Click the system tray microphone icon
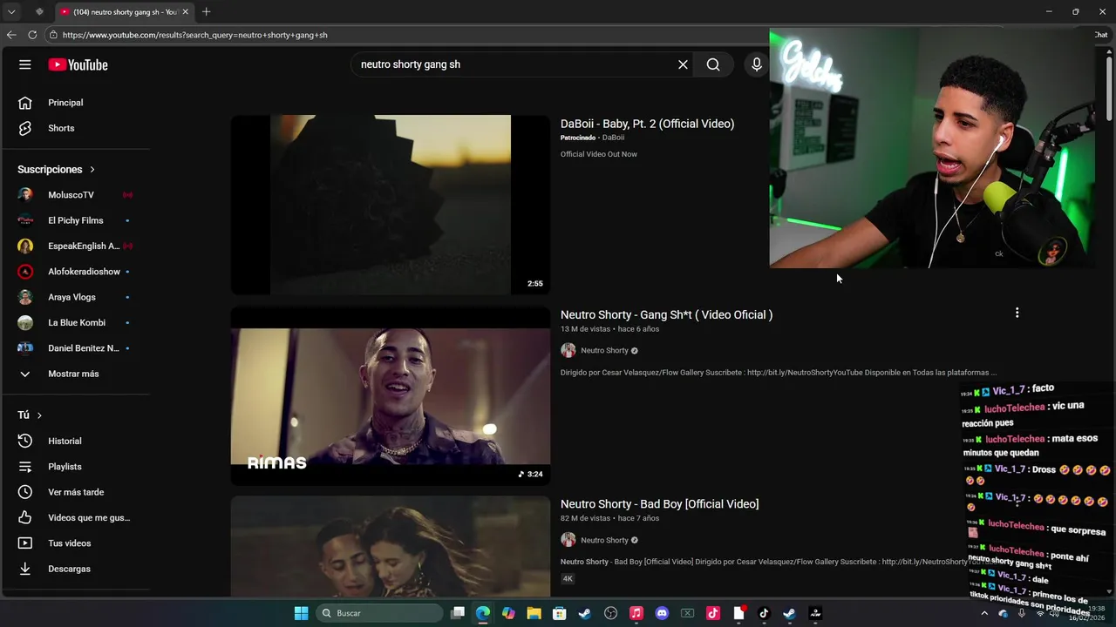 (x=1021, y=613)
